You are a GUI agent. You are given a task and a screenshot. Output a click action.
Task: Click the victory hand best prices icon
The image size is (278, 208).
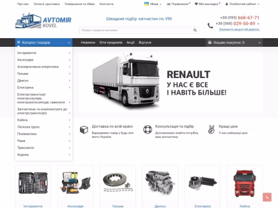[x=211, y=129]
